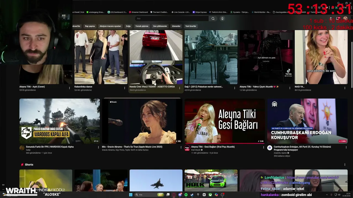Viewport: 353px width, 198px height.
Task: Open options menu for Aleyna Tilki - Aşık (Cover)
Action: coord(69,88)
